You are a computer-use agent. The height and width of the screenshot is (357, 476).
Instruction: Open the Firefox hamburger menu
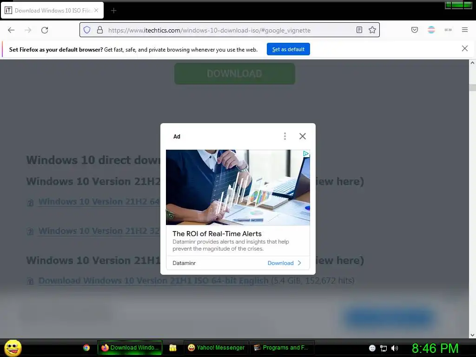[465, 30]
